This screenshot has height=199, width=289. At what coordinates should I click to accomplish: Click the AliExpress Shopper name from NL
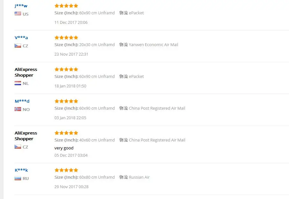pyautogui.click(x=26, y=72)
